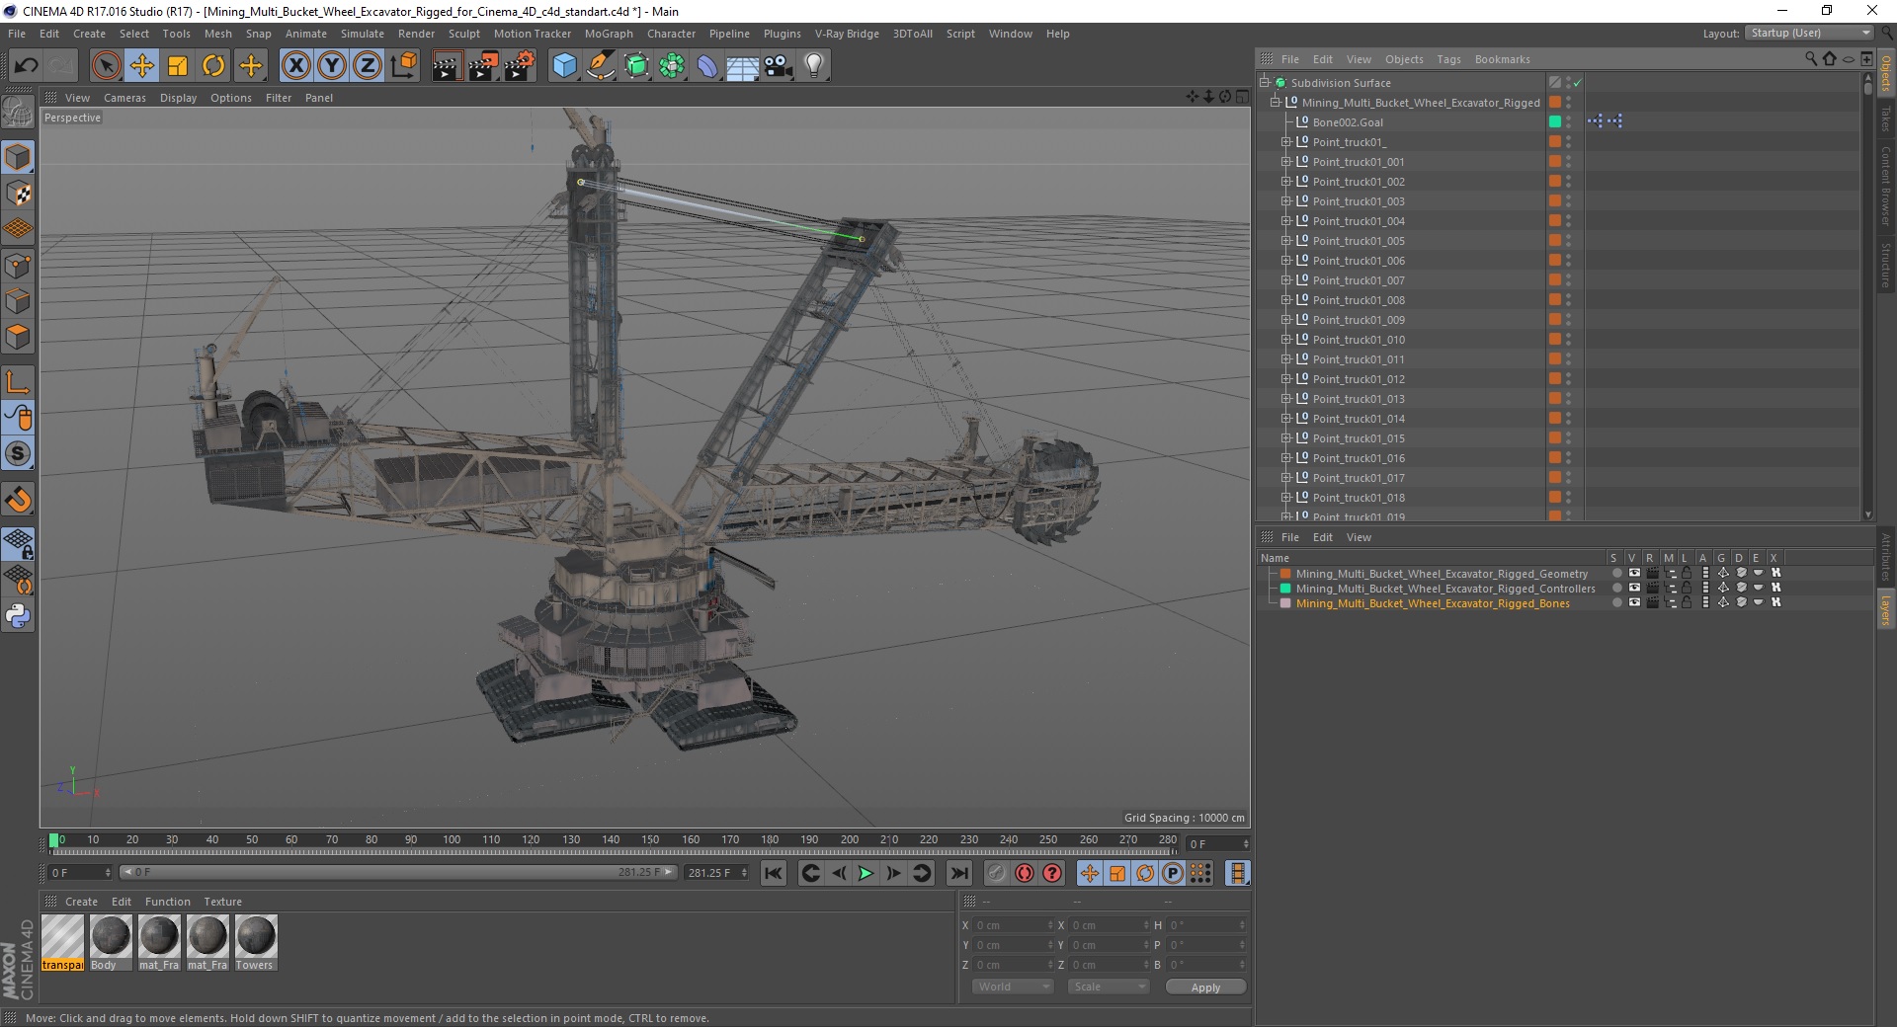
Task: Click the orange layer swatch of Point_truck01_003
Action: pos(1555,201)
